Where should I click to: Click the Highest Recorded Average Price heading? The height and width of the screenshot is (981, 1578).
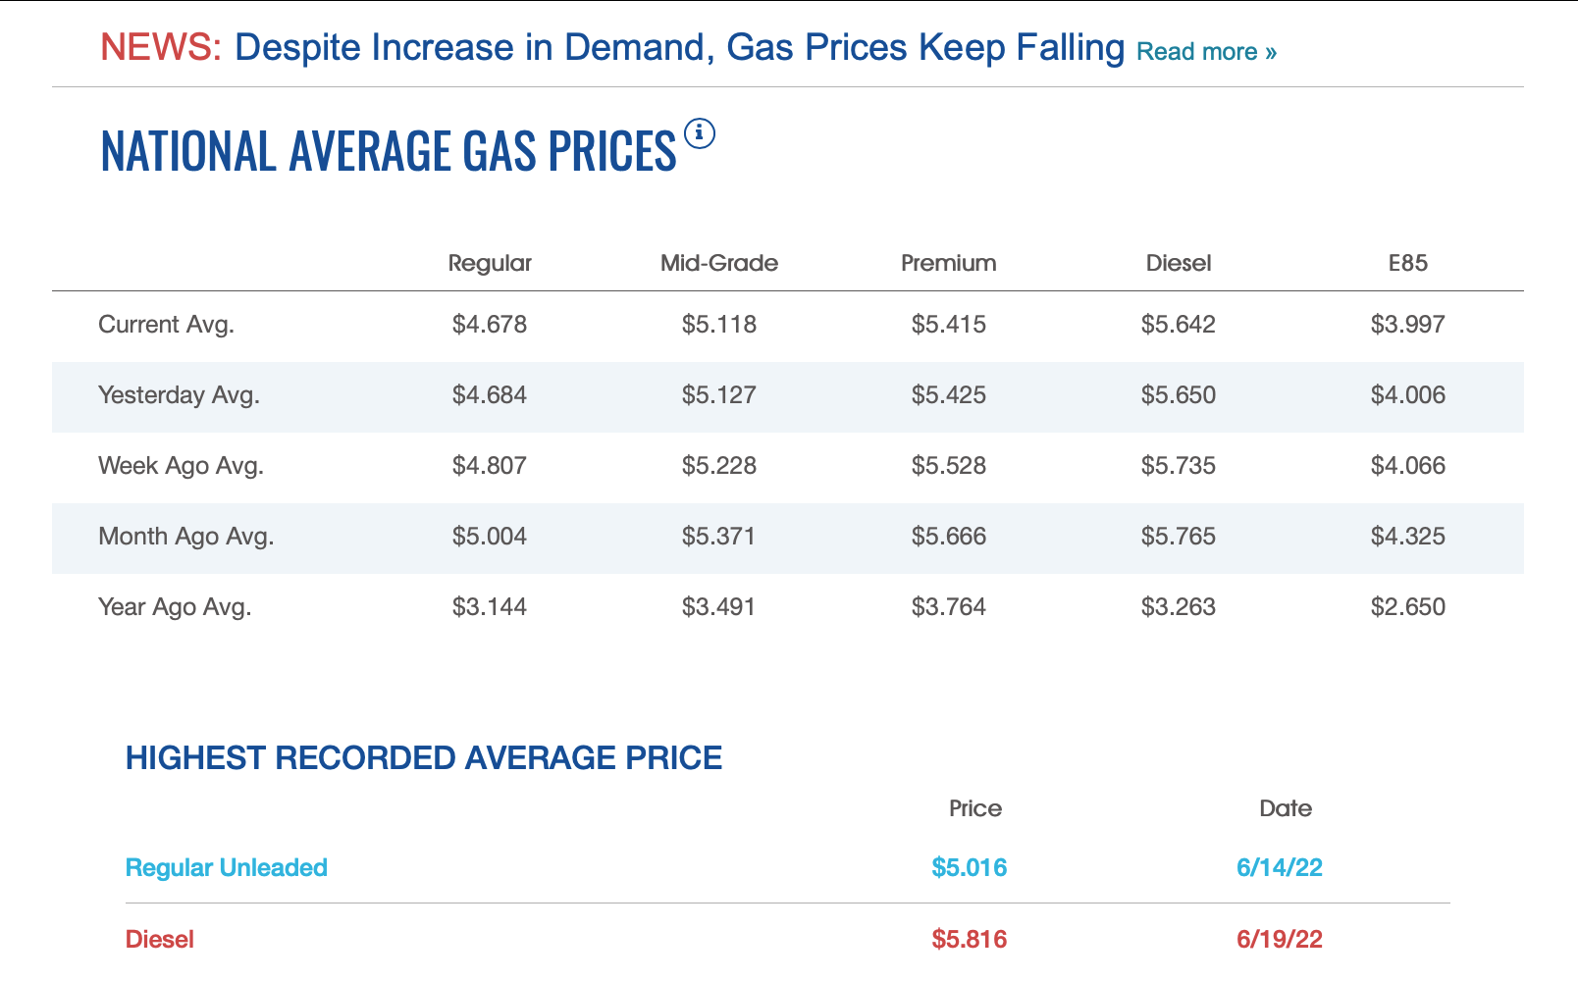tap(424, 758)
